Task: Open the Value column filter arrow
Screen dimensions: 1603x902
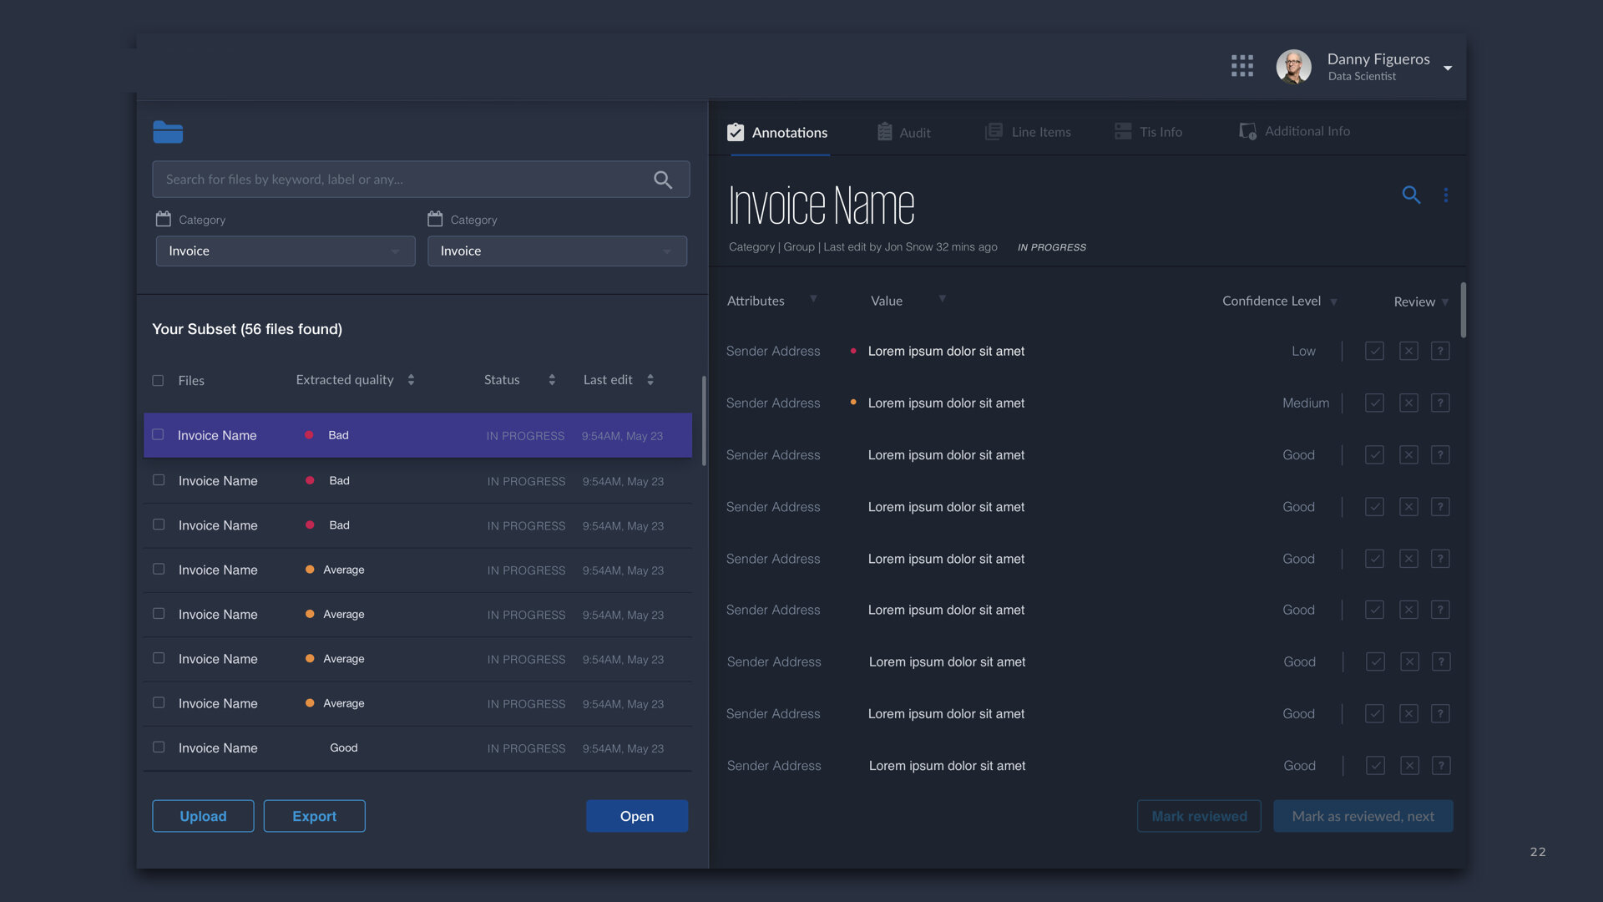Action: (x=942, y=298)
